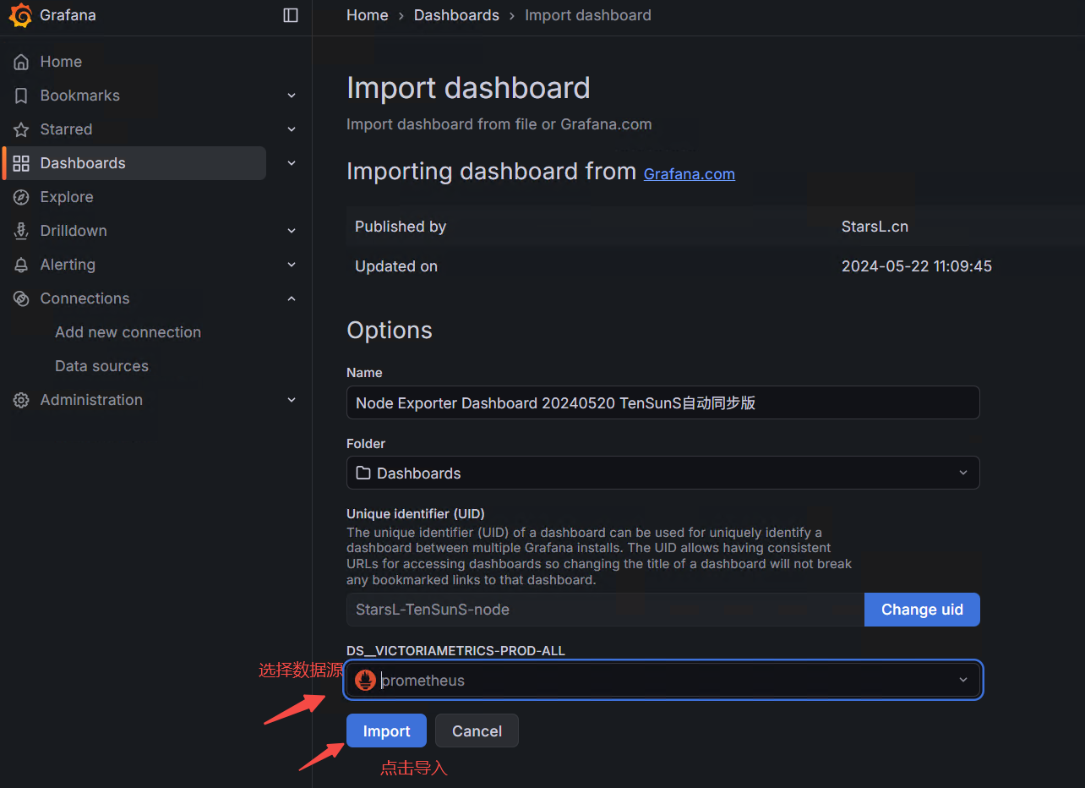Expand the Alerting section chevron
Viewport: 1085px width, 788px height.
292,265
